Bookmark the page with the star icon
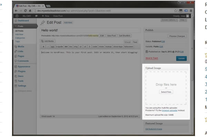Image resolution: width=207 pixels, height=138 pixels. [176, 11]
